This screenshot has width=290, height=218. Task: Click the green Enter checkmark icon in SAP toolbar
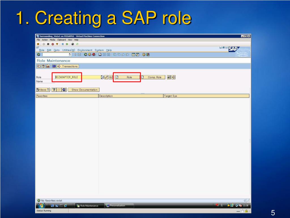pyautogui.click(x=39, y=54)
